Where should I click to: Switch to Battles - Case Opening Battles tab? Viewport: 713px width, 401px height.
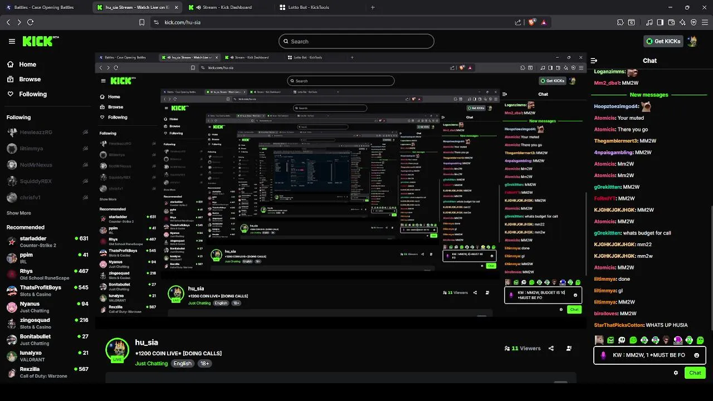click(x=43, y=7)
